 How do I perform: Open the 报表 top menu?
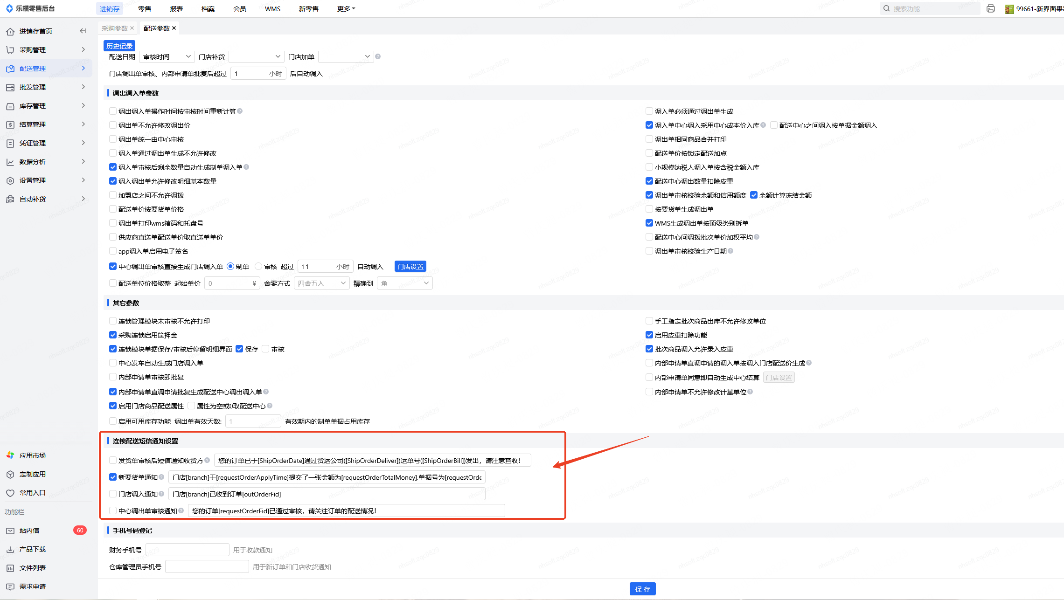point(176,9)
